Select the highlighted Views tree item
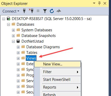Screen dimensions: 111x96 point(31,58)
